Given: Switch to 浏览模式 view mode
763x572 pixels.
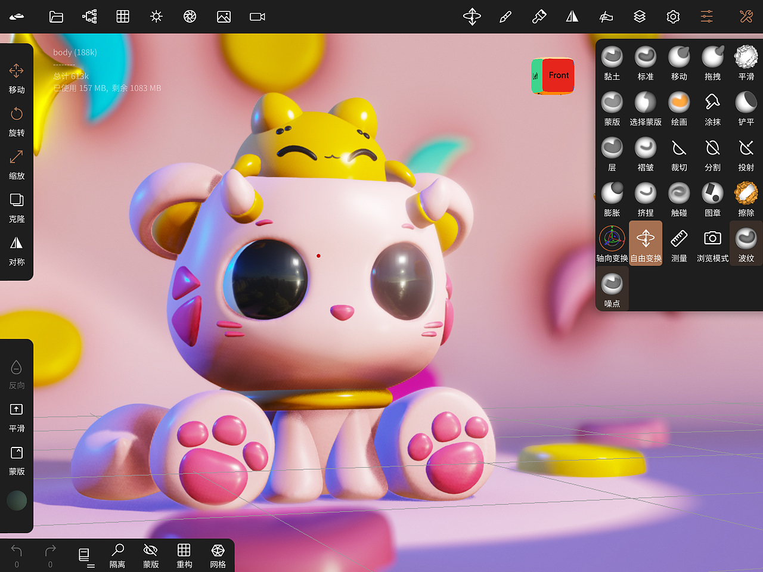Looking at the screenshot, I should (x=713, y=244).
